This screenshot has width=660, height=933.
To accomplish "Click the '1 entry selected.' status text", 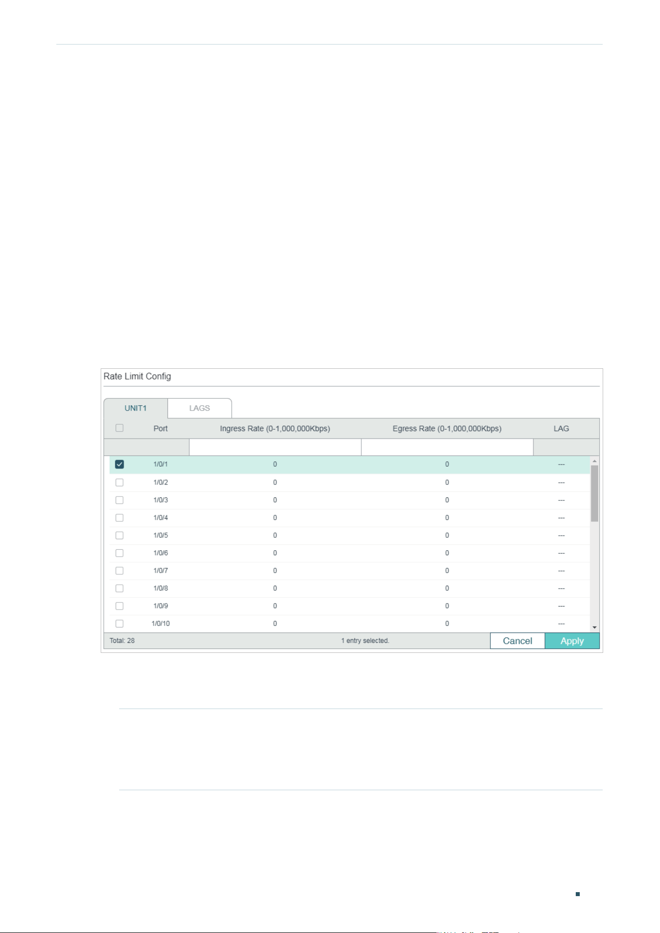I will click(365, 641).
